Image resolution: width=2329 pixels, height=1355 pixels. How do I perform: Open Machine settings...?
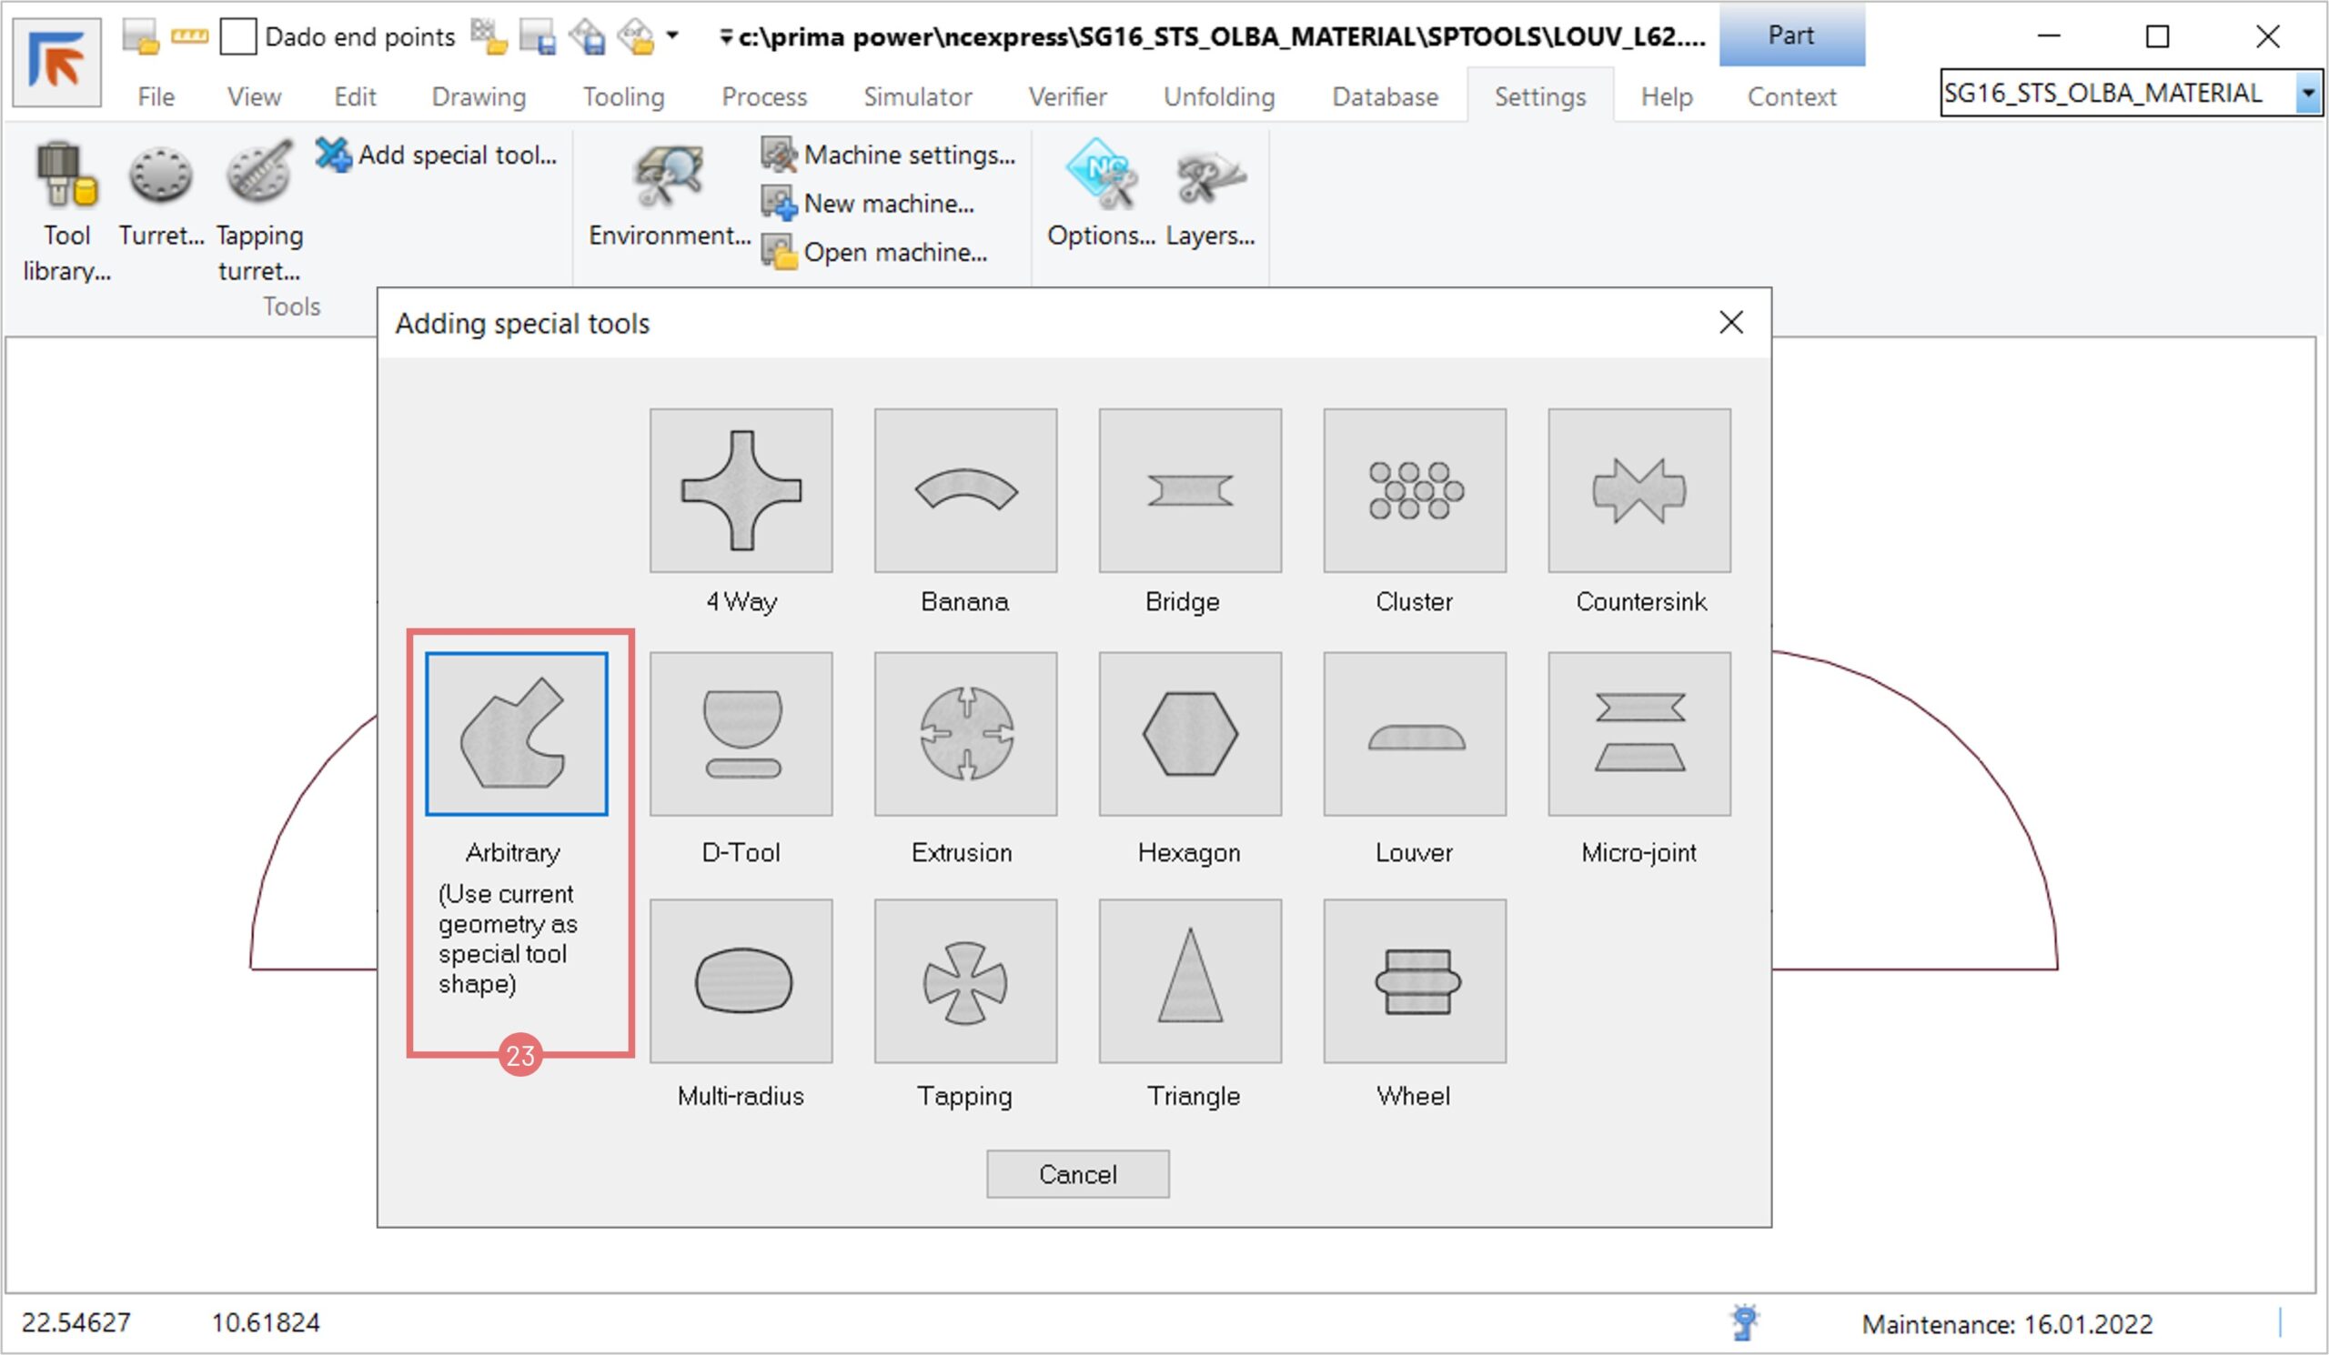click(x=888, y=155)
